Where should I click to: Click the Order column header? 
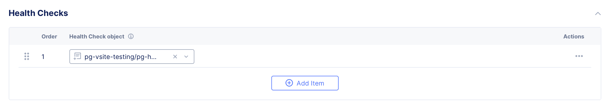tap(49, 37)
